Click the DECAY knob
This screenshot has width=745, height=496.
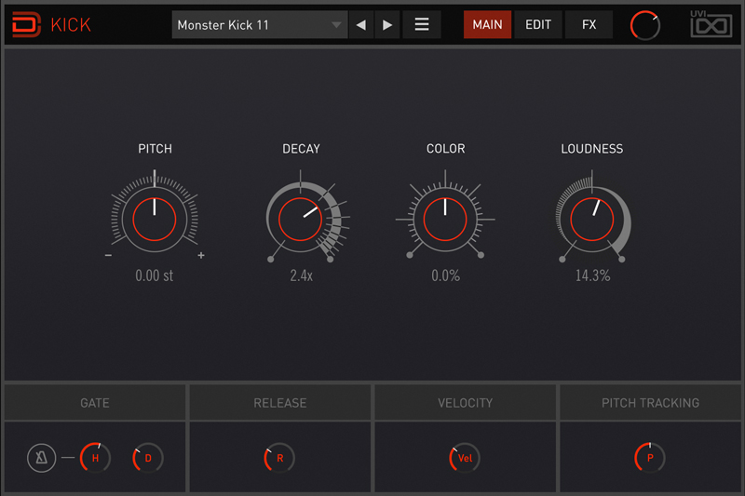point(300,220)
